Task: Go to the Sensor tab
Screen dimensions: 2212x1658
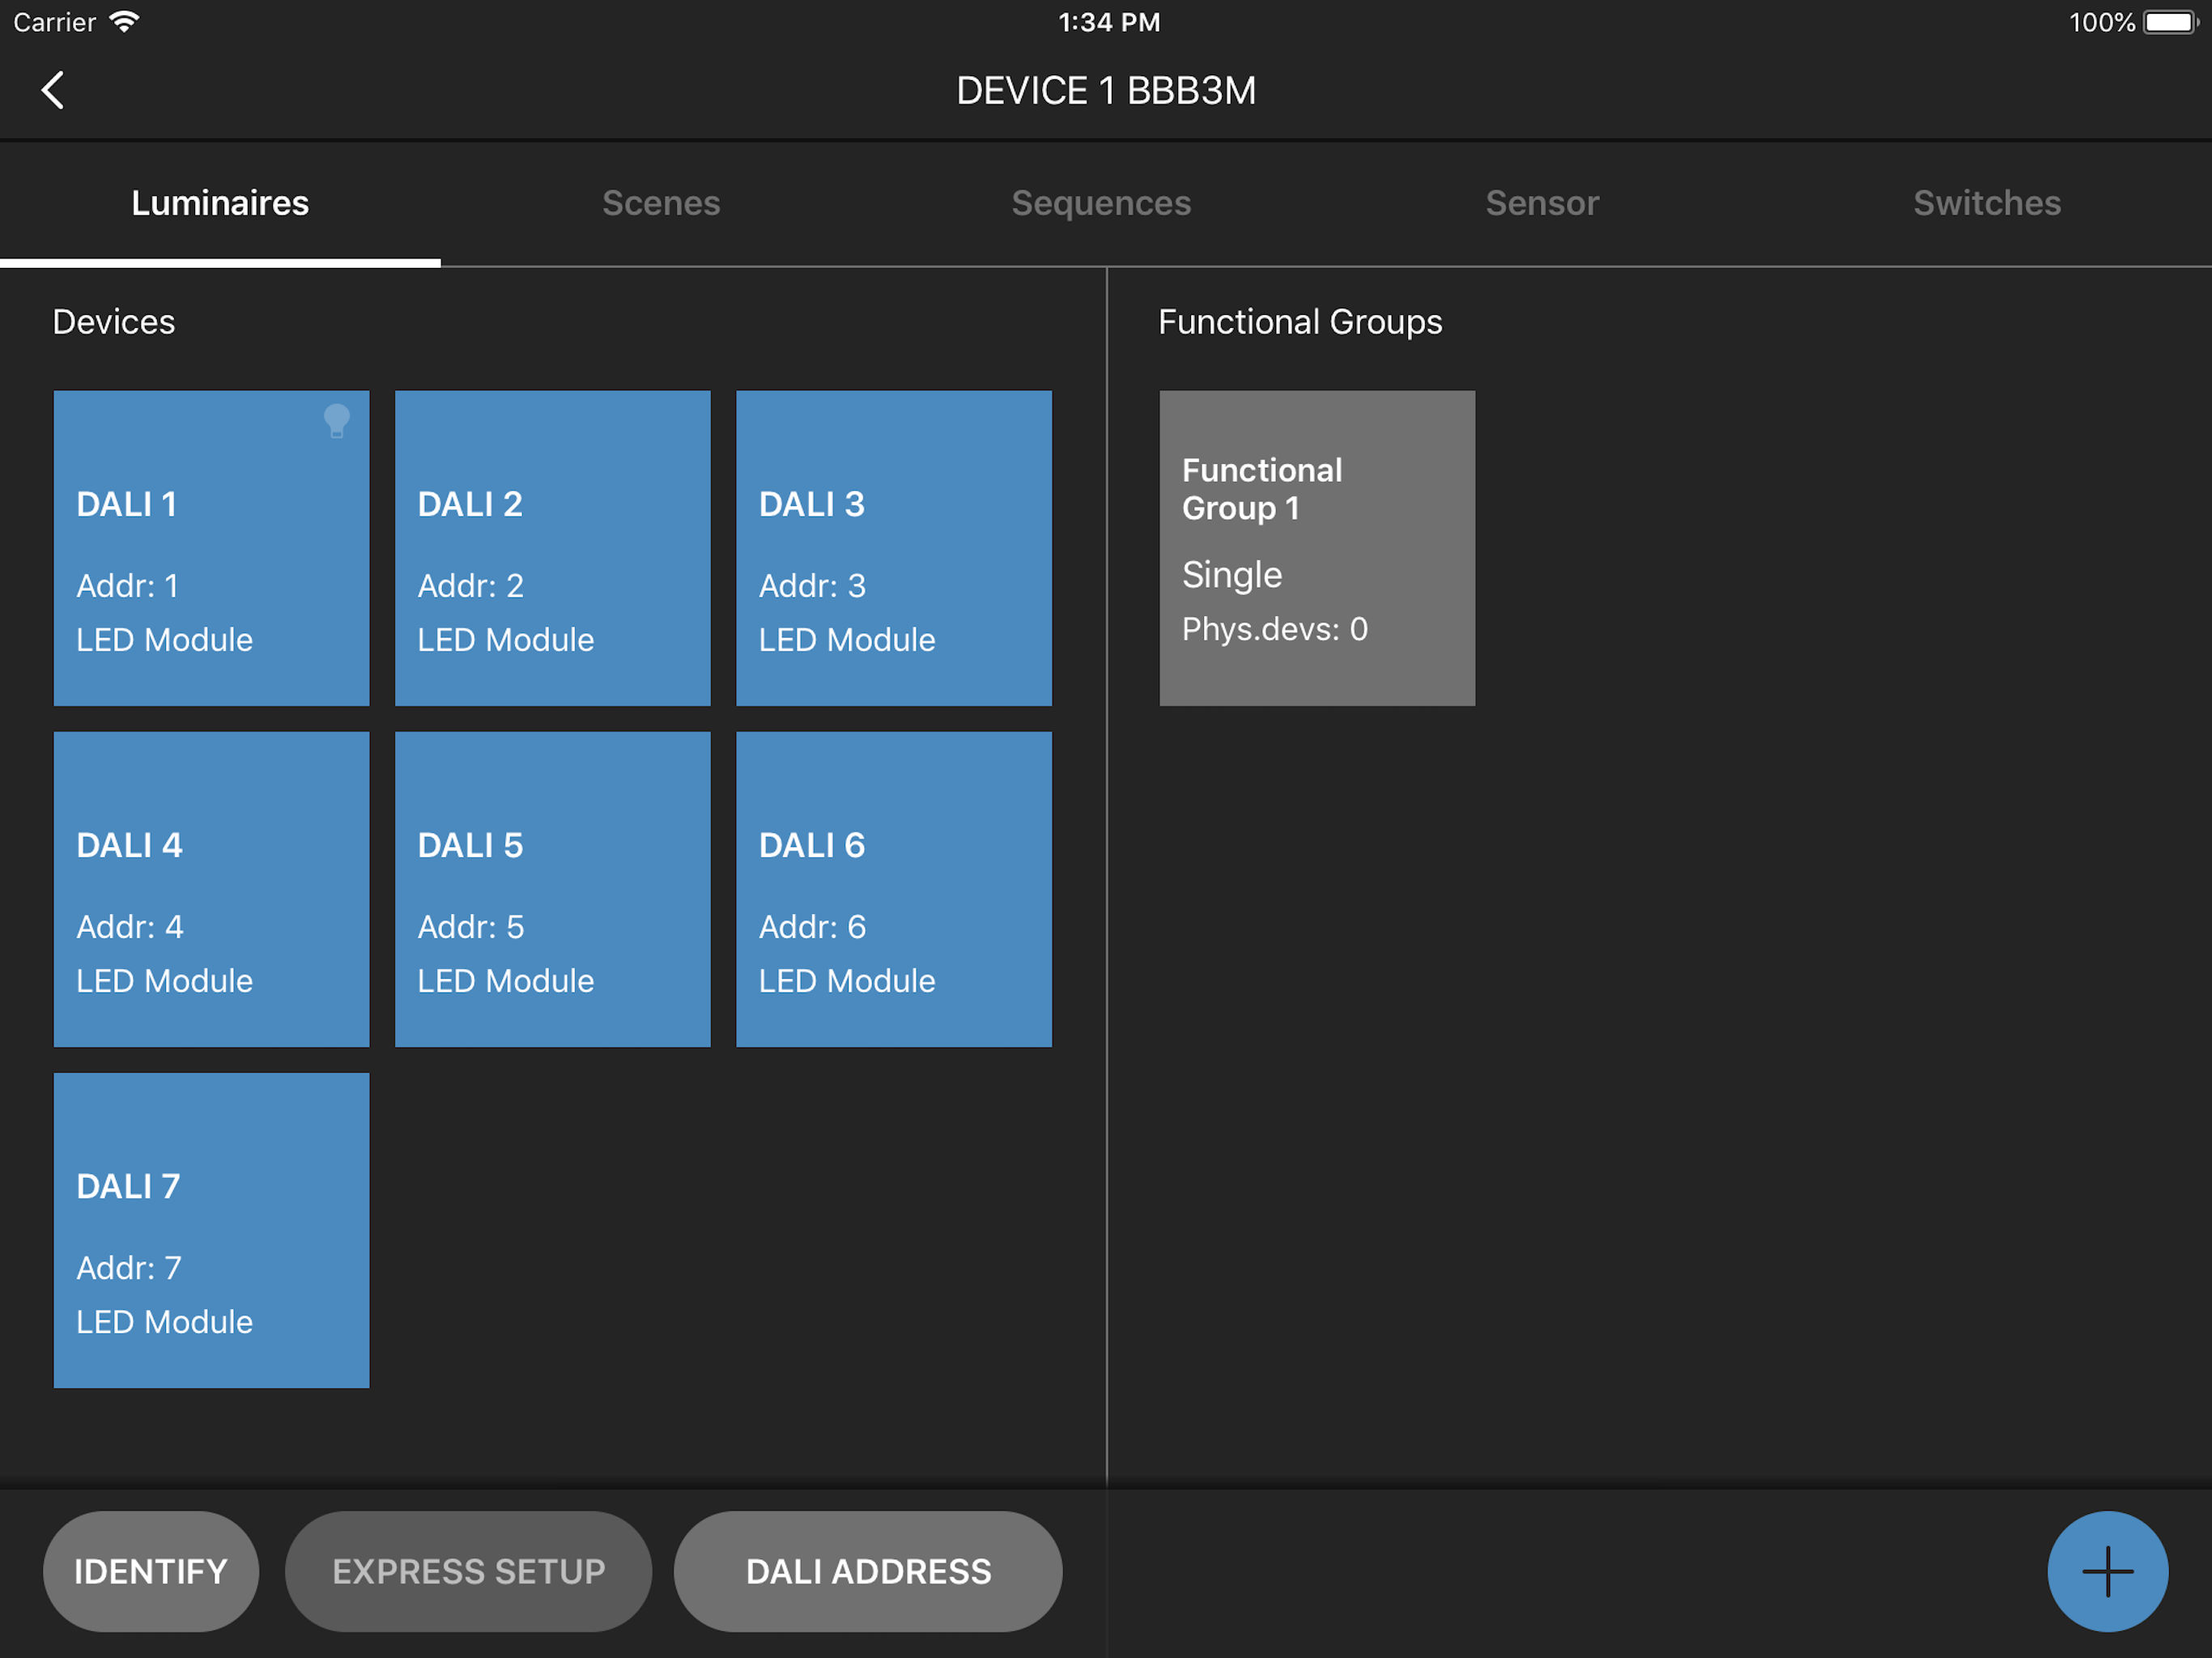Action: point(1542,203)
